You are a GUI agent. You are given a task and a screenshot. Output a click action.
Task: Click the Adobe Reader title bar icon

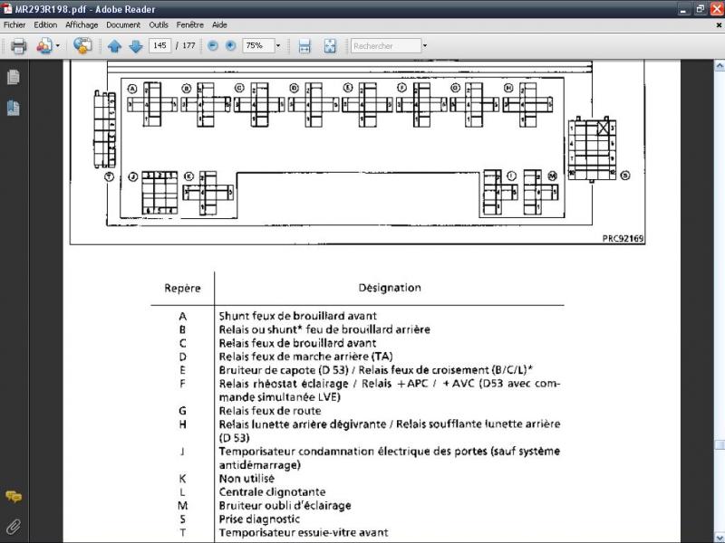7,8
